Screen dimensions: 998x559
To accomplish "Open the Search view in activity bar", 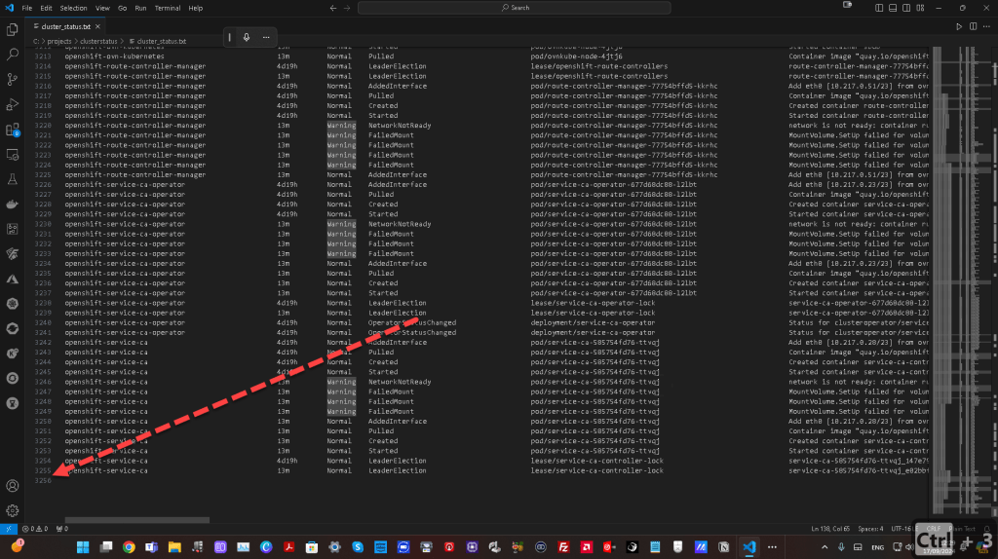I will tap(12, 55).
